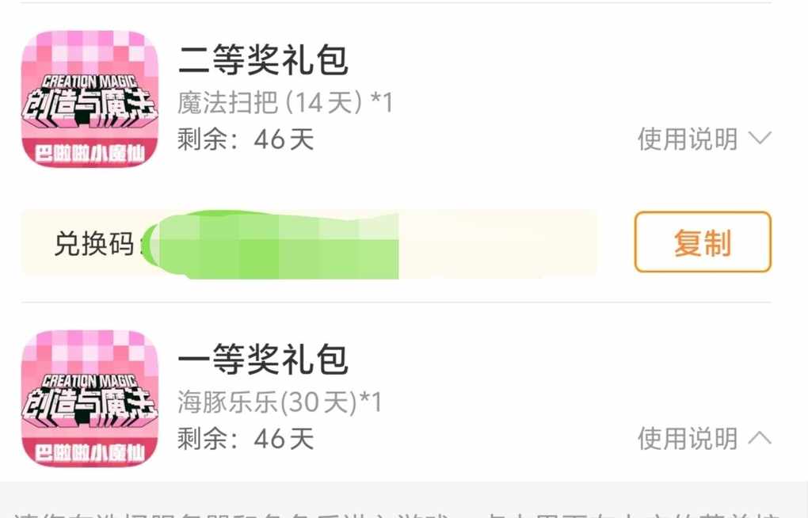Tap the first-prize gift pack game icon
Viewport: 808px width, 518px height.
pyautogui.click(x=90, y=398)
